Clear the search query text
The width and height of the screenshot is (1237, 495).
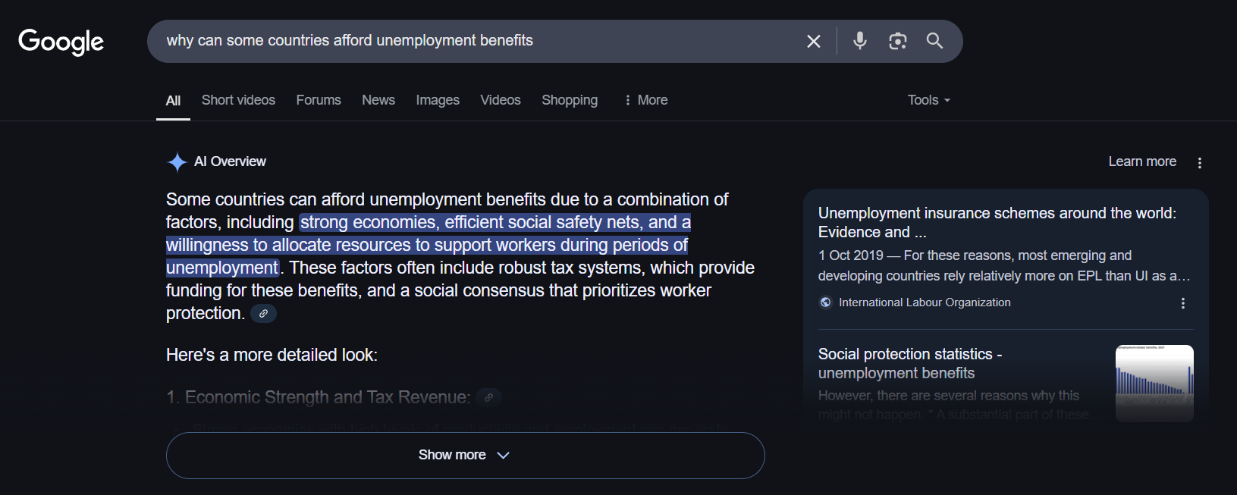tap(813, 42)
